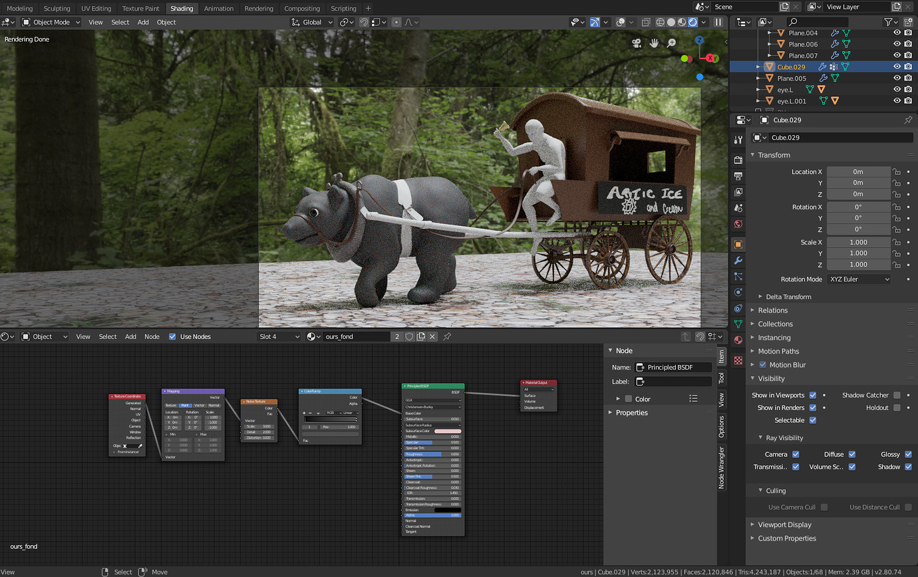Image resolution: width=918 pixels, height=577 pixels.
Task: Click the Location X value field
Action: click(859, 172)
